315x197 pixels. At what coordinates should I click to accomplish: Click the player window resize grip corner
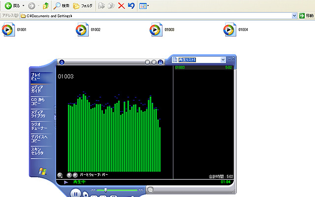click(x=234, y=191)
